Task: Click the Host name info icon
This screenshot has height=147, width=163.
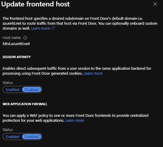Action: [25, 38]
